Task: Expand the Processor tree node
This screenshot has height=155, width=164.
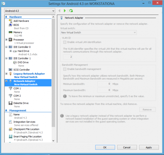Action: (6, 39)
